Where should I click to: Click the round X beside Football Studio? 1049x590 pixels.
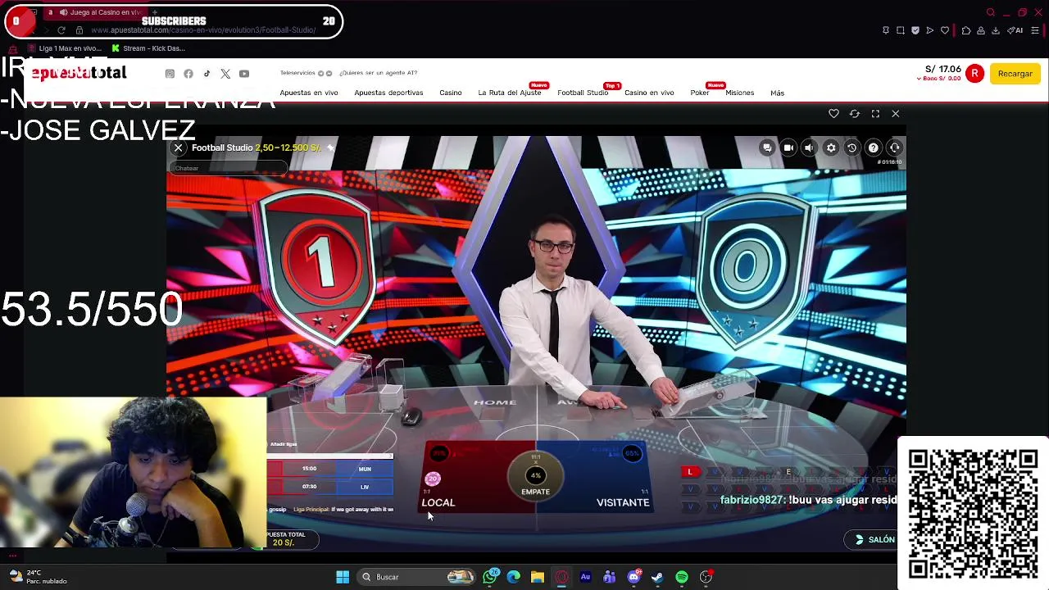(178, 148)
